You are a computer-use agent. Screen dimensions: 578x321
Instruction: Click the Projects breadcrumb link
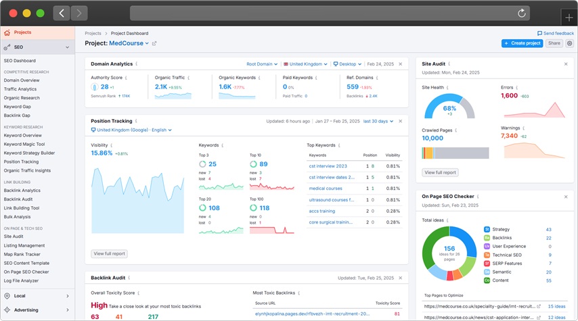click(93, 33)
